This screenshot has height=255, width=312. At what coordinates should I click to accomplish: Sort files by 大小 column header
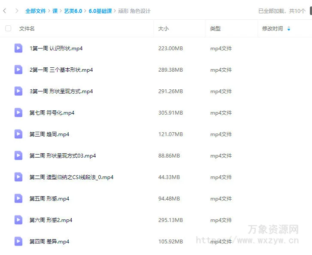[x=164, y=29]
